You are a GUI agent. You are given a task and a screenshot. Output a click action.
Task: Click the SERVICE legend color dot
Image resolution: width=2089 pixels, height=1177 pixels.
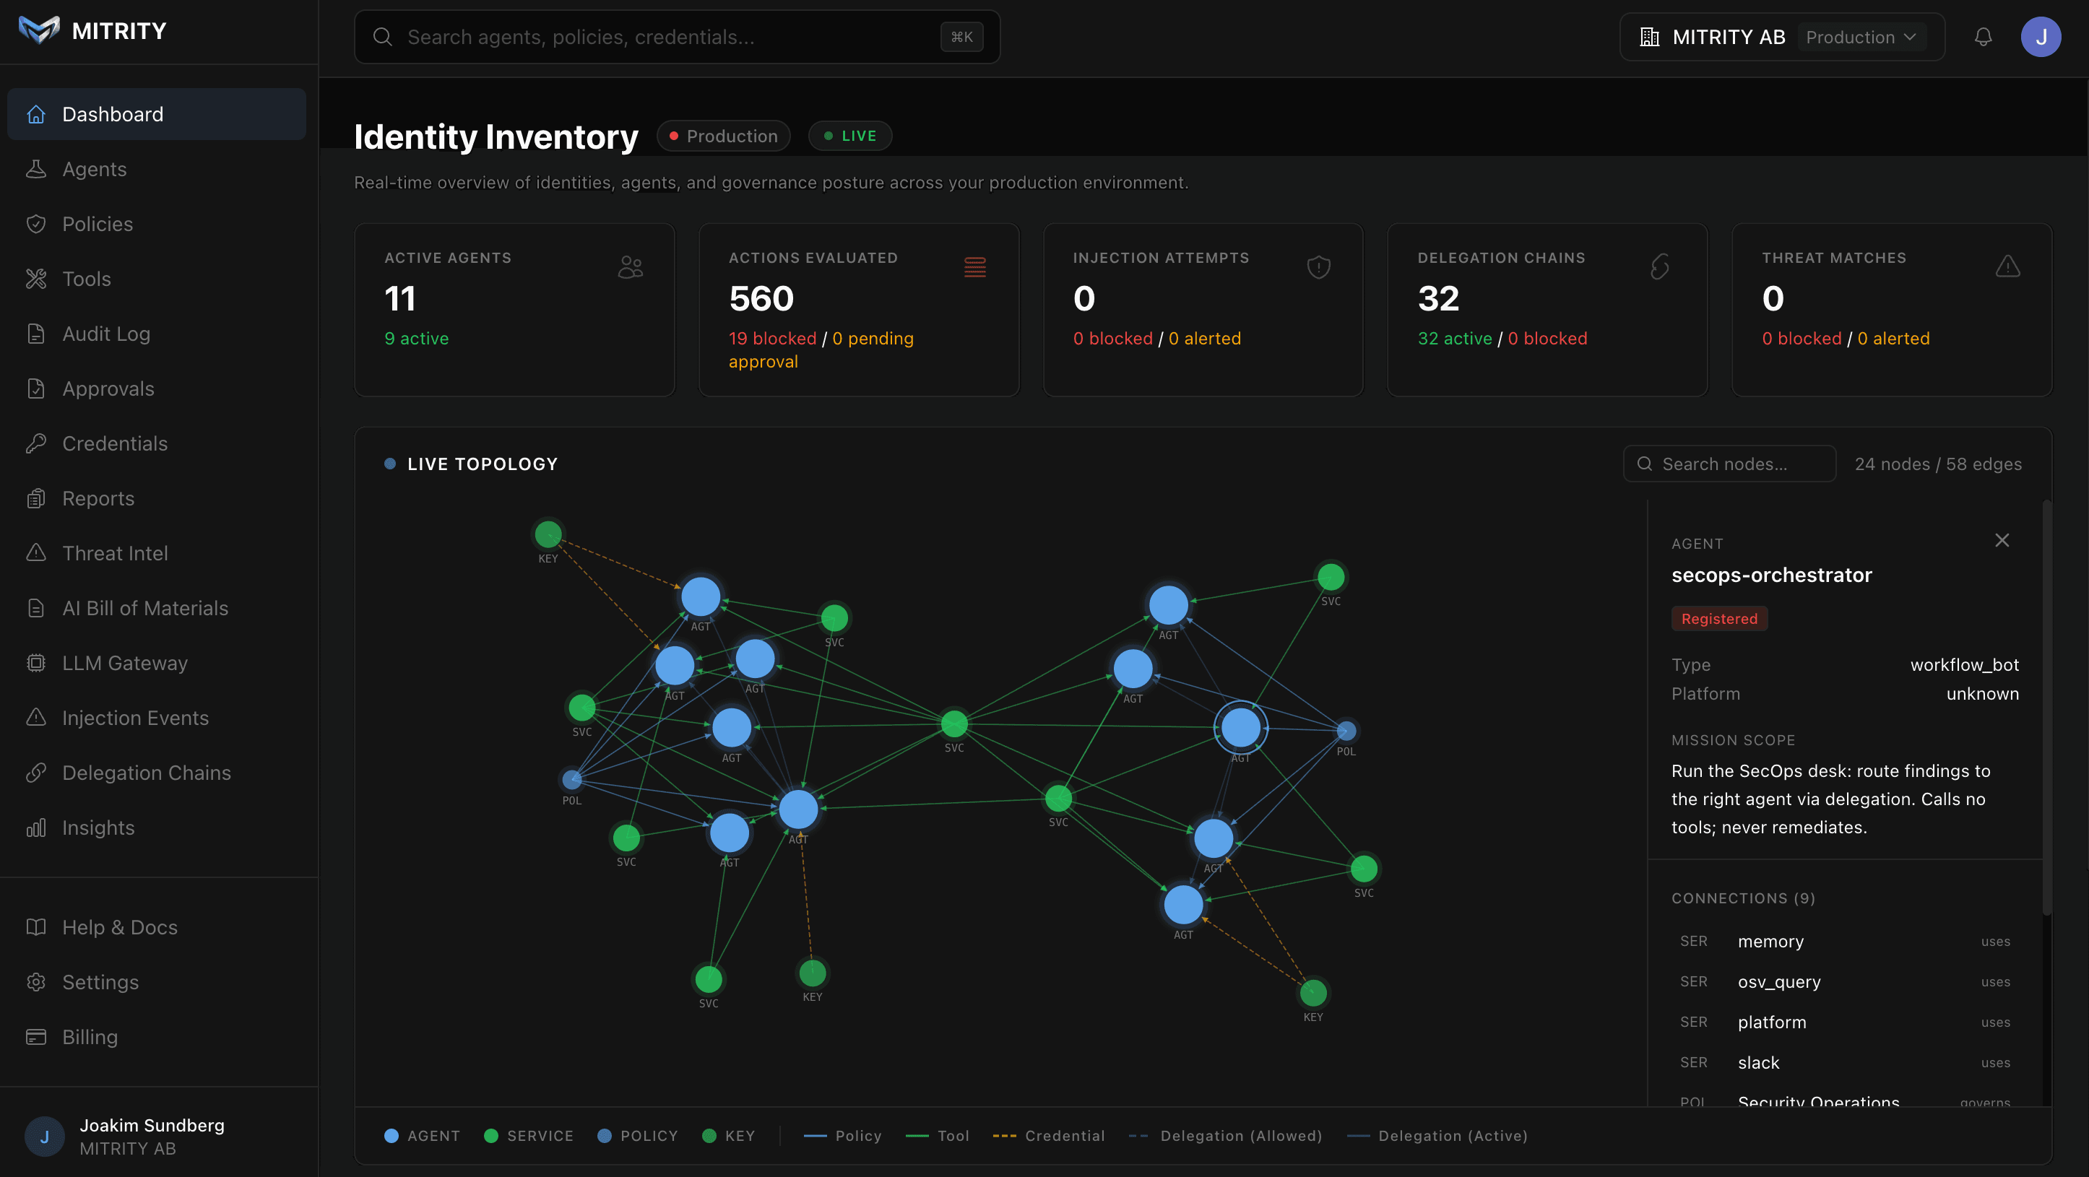click(x=490, y=1136)
